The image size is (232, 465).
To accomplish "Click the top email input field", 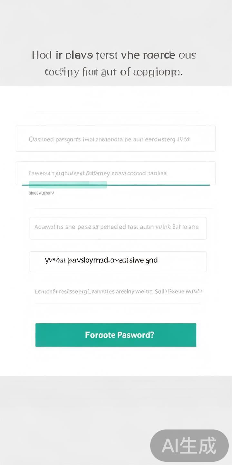I will pyautogui.click(x=115, y=139).
